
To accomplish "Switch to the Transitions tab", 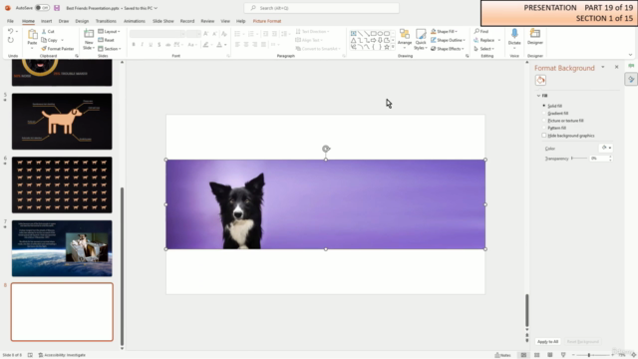I will [x=106, y=21].
